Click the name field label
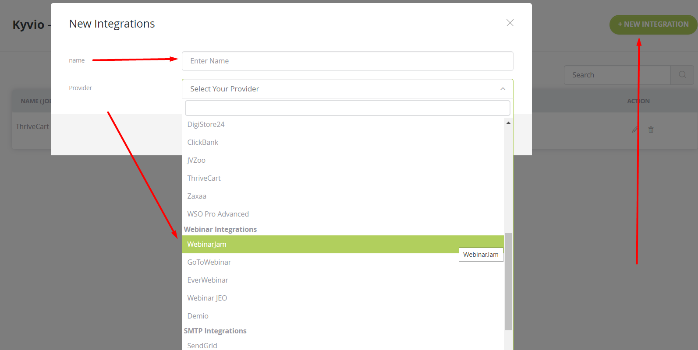The width and height of the screenshot is (698, 350). 77,60
